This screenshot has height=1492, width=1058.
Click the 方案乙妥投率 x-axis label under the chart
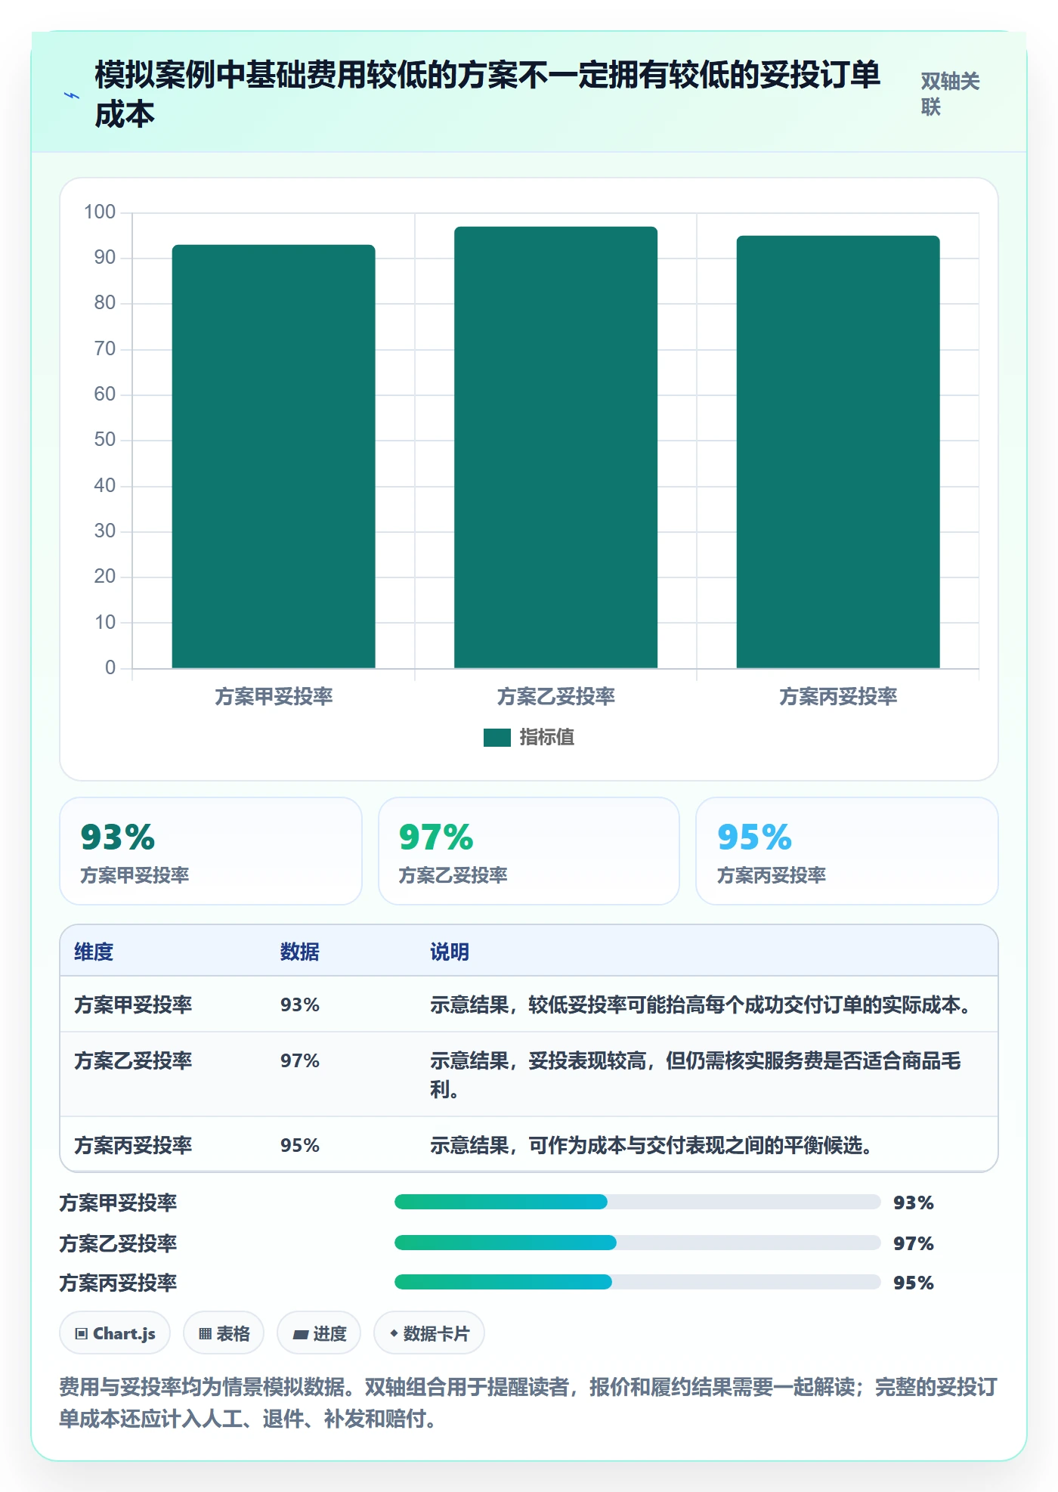[555, 697]
